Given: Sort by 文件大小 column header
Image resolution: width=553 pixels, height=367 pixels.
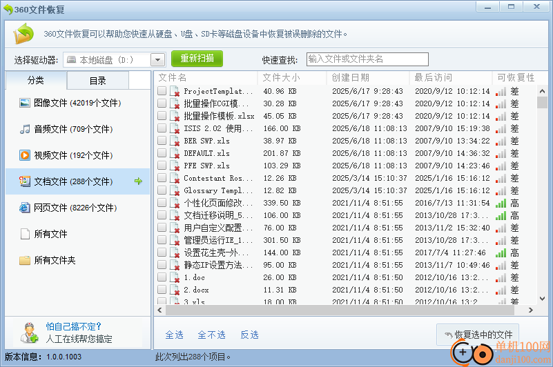Looking at the screenshot, I should coord(292,77).
